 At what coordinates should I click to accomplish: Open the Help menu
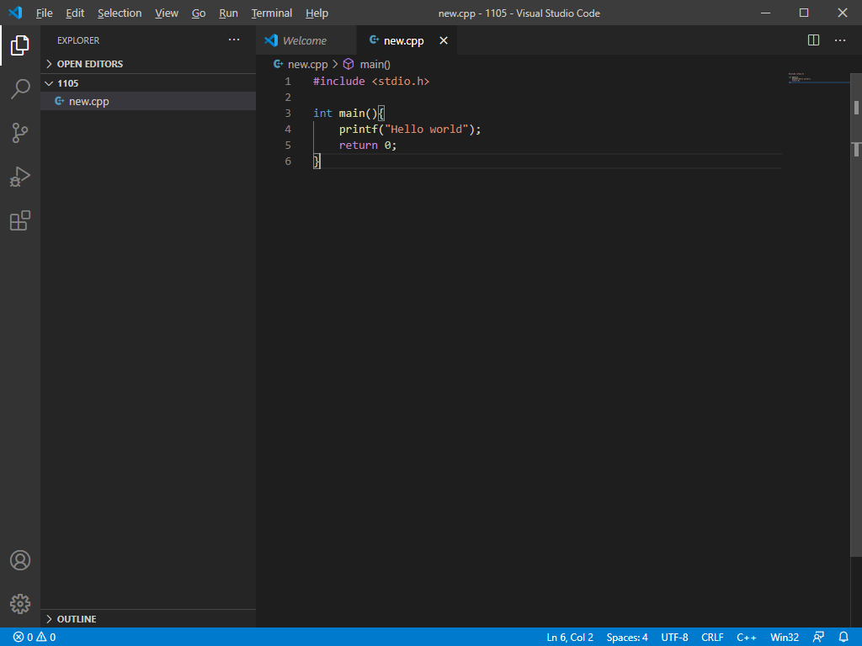tap(317, 13)
